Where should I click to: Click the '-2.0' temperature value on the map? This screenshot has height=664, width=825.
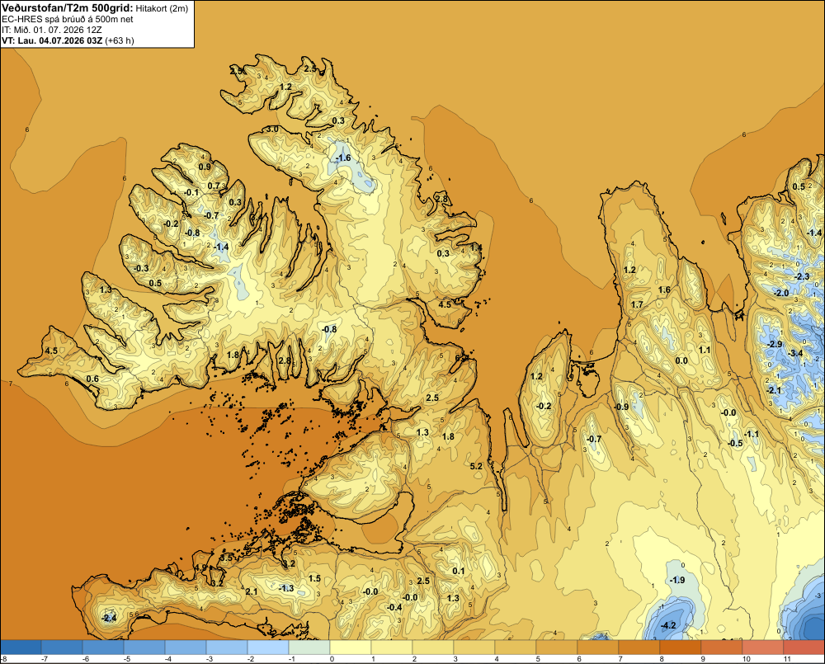click(782, 293)
